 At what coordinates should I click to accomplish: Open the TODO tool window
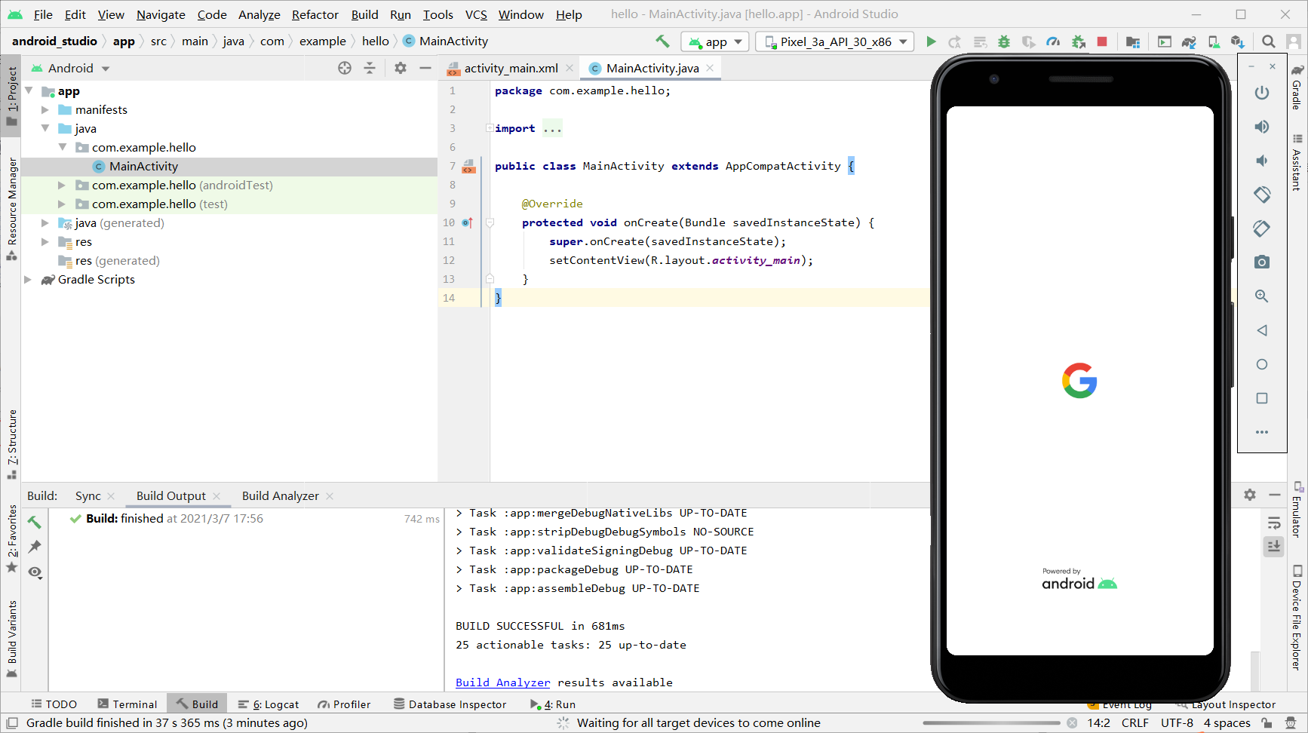point(54,704)
